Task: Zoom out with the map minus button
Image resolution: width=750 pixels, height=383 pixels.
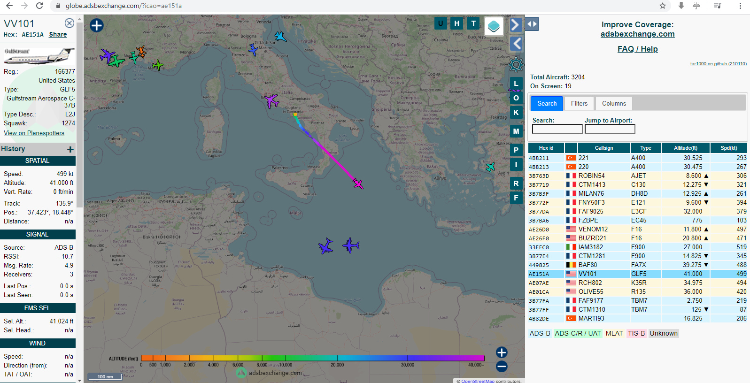Action: click(x=502, y=367)
